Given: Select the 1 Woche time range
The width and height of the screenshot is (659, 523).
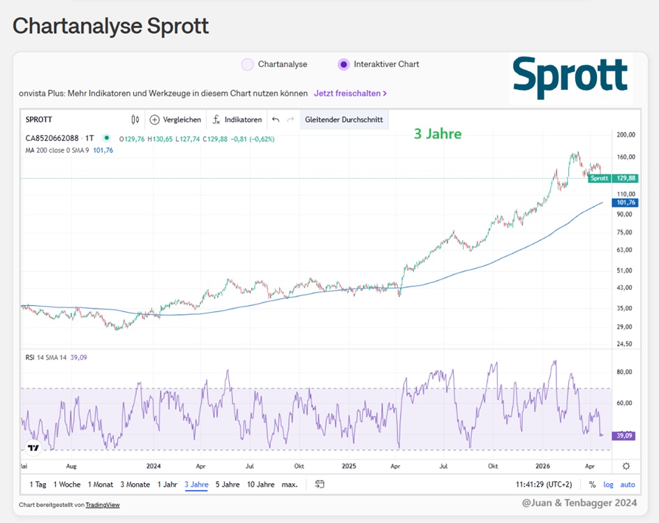Looking at the screenshot, I should click(67, 485).
